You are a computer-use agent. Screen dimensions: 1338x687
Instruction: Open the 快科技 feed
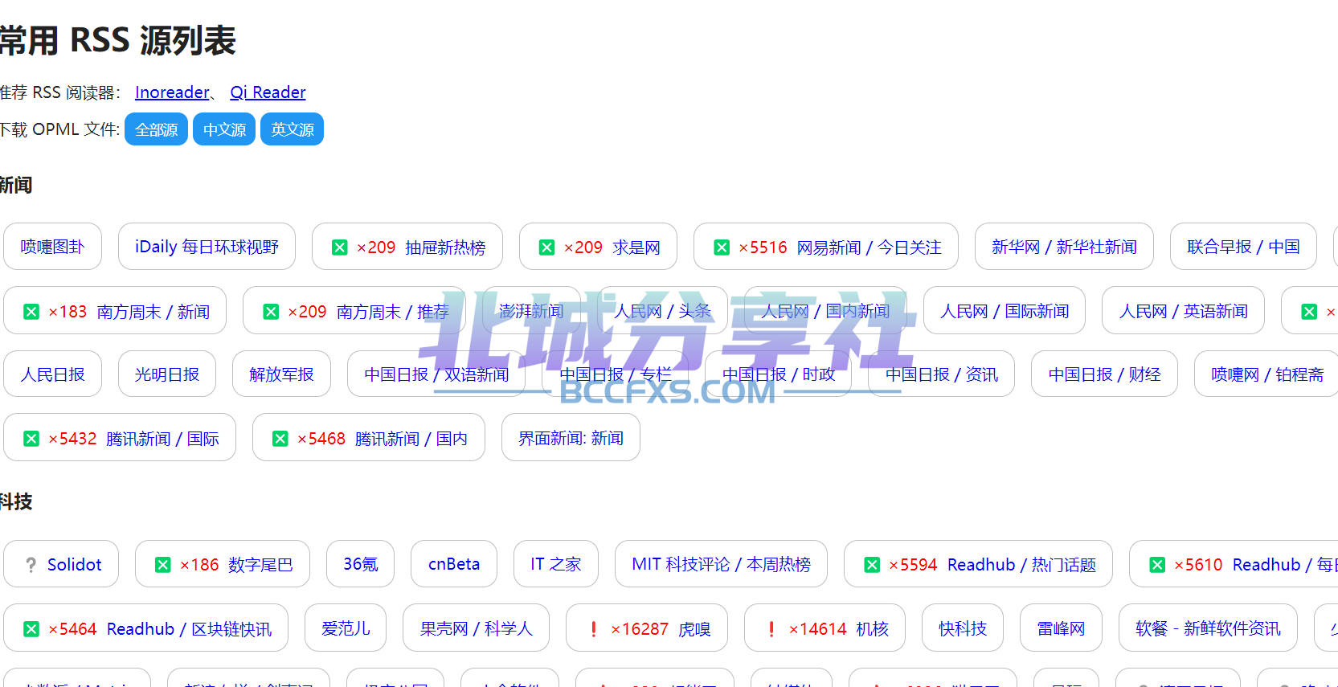[x=963, y=628]
